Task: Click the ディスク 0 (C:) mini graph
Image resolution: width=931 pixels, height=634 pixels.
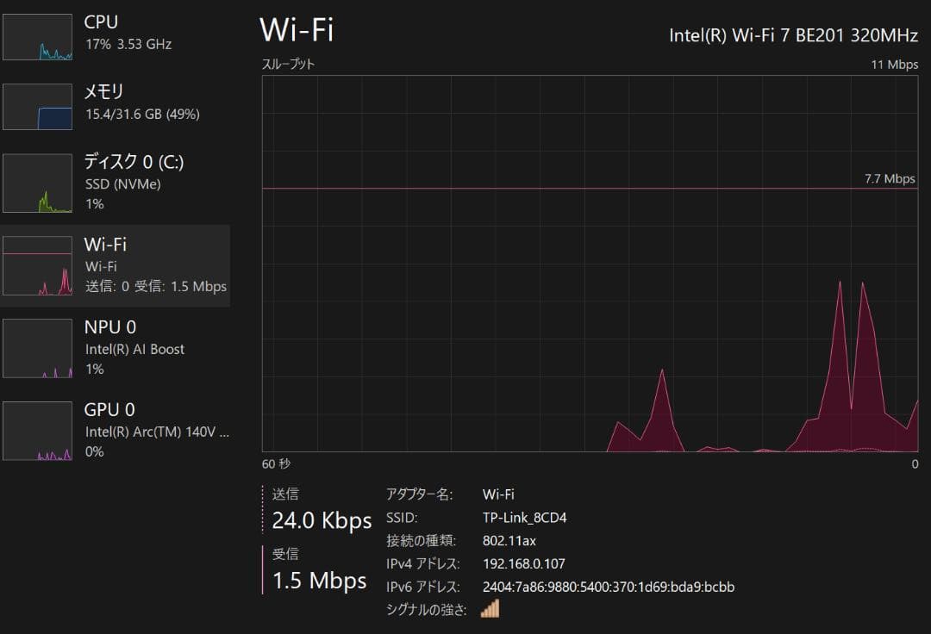Action: [37, 183]
